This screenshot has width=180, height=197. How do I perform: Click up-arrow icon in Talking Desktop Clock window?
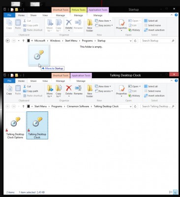[x=23, y=106]
